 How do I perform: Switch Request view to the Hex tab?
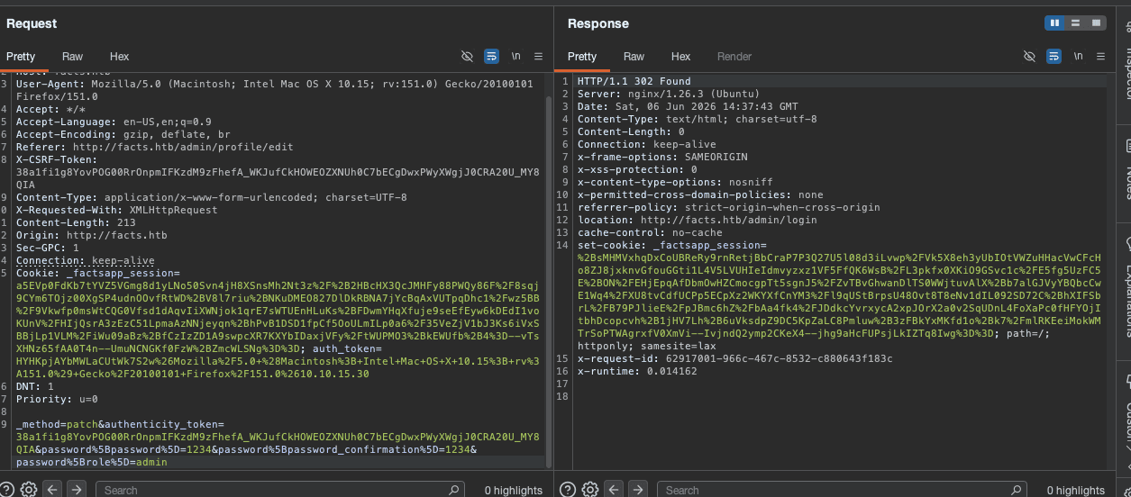[x=119, y=56]
